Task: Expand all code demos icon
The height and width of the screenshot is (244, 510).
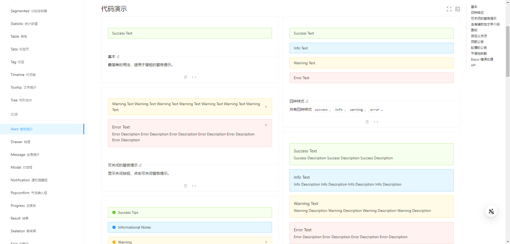Action: pyautogui.click(x=449, y=9)
